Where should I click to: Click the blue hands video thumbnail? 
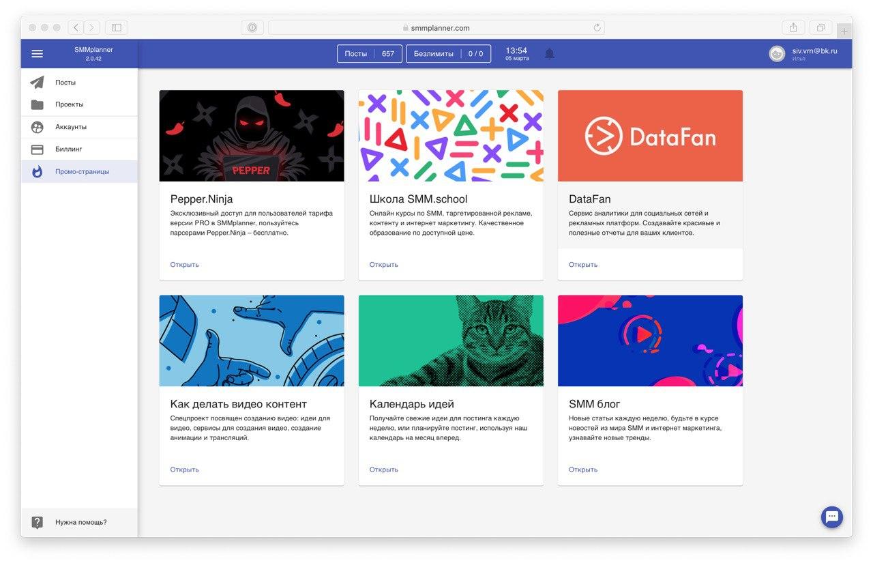[252, 341]
